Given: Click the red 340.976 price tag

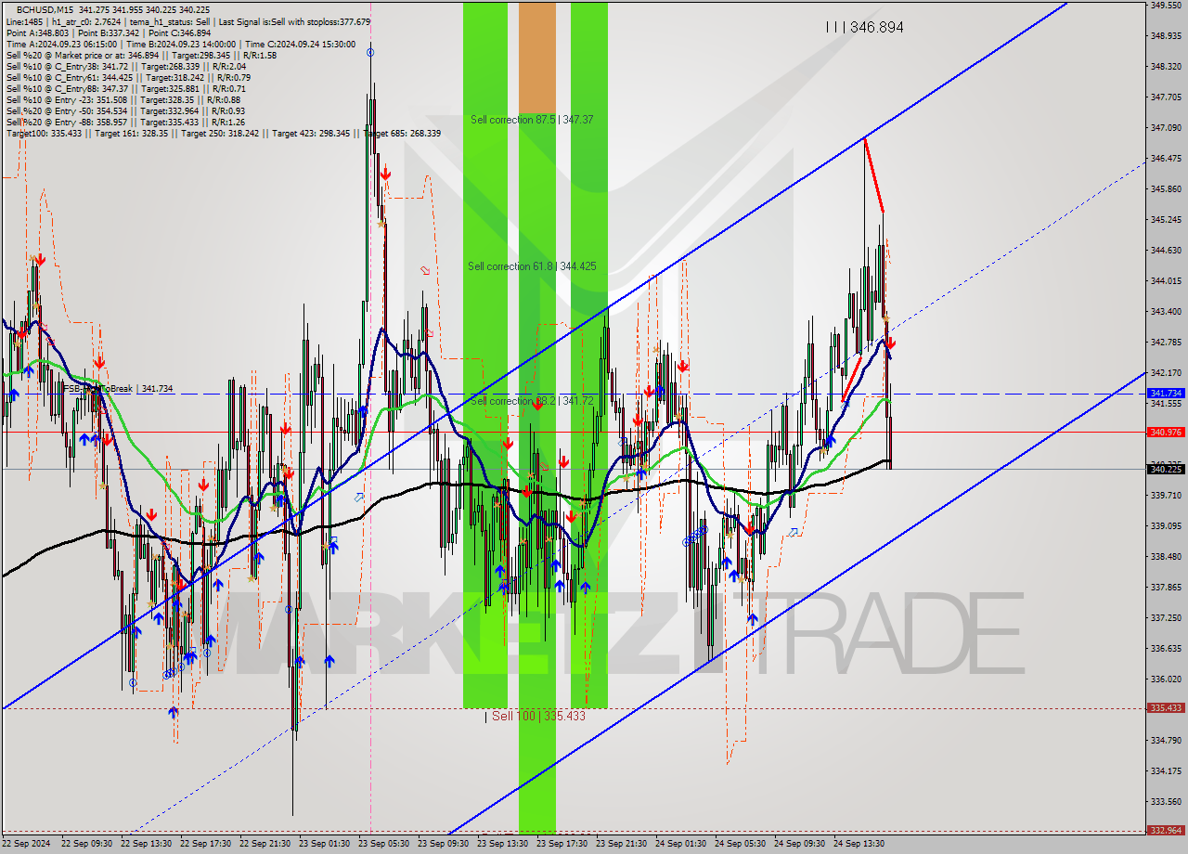Looking at the screenshot, I should [1166, 432].
